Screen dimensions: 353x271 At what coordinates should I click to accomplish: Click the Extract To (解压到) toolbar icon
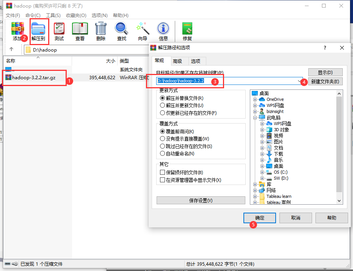click(38, 28)
